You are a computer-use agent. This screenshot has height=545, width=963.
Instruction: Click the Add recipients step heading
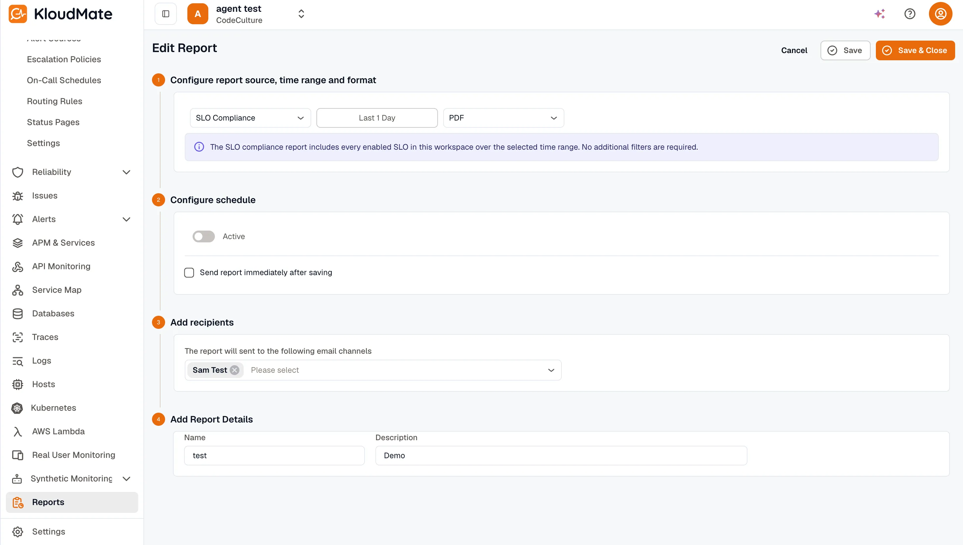202,322
